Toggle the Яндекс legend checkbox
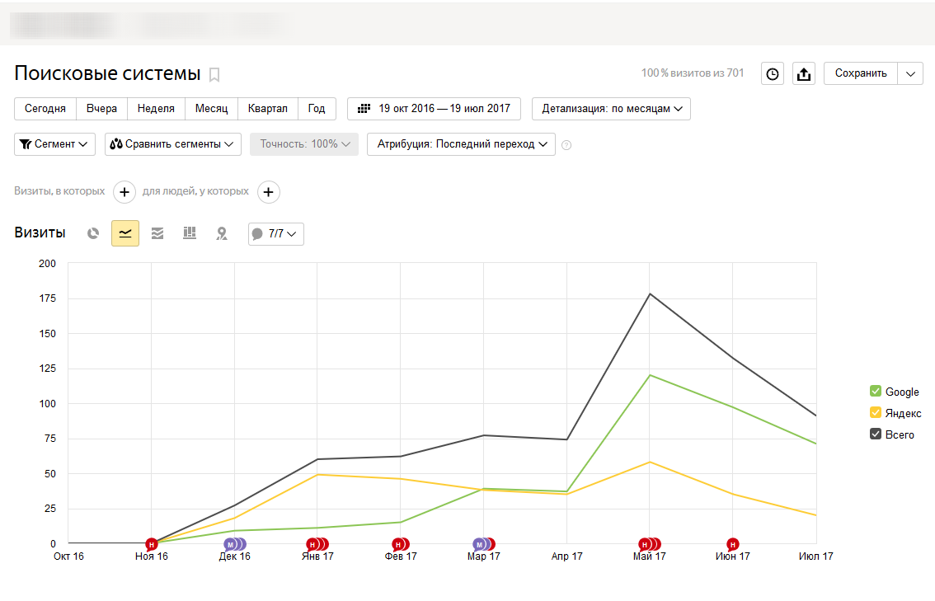 876,413
